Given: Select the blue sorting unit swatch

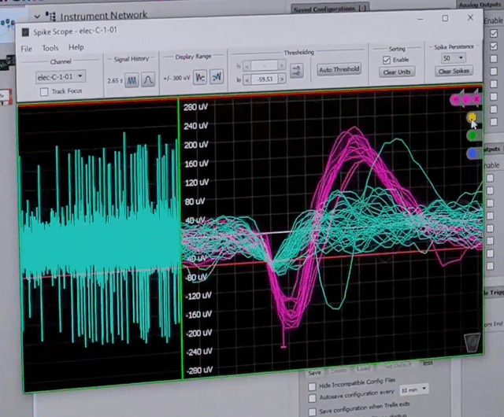Looking at the screenshot, I should (472, 154).
